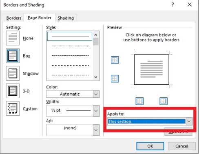This screenshot has width=199, height=154.
Task: Select the Shadow border setting icon
Action: tap(13, 73)
